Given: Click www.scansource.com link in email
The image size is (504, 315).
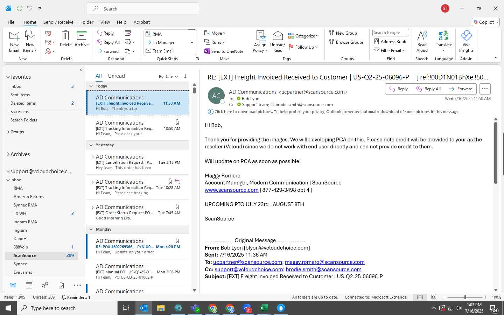Looking at the screenshot, I should point(232,190).
